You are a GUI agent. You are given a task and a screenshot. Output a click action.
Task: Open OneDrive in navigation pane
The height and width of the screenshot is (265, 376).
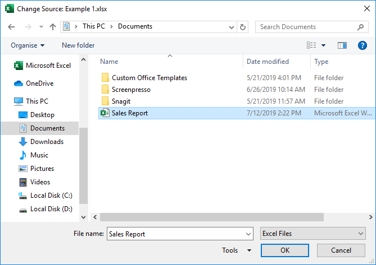click(39, 83)
